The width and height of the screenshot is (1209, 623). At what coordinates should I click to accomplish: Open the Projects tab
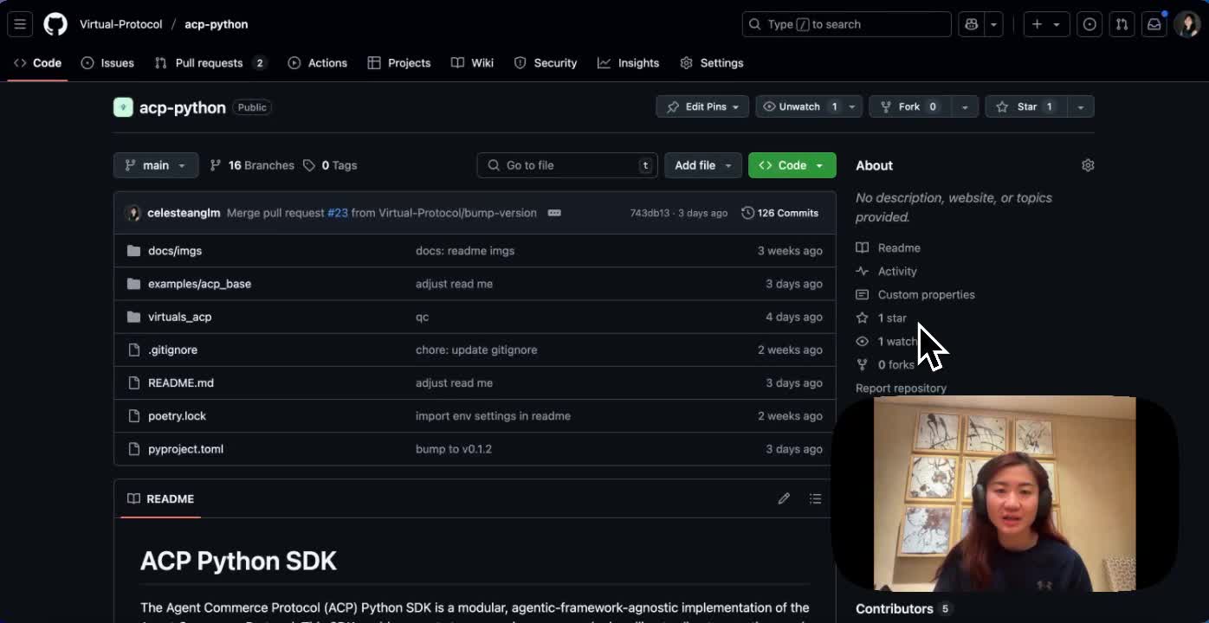(x=398, y=63)
